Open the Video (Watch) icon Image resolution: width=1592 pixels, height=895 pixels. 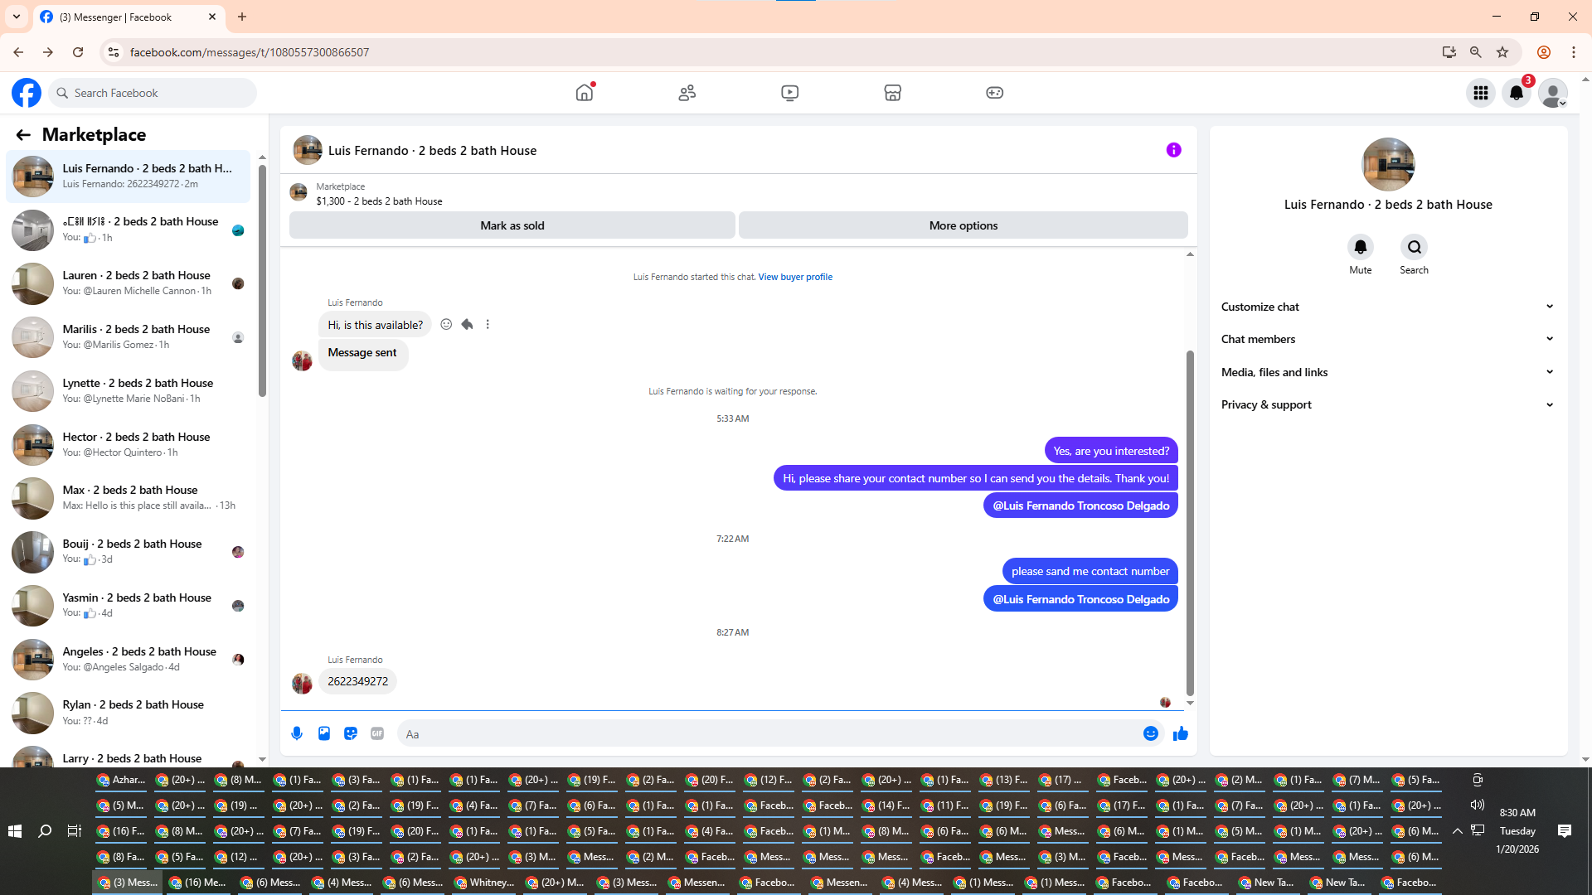[x=790, y=93]
